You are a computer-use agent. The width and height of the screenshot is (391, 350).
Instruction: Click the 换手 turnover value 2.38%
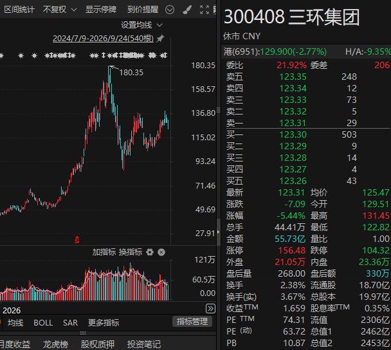tap(293, 285)
